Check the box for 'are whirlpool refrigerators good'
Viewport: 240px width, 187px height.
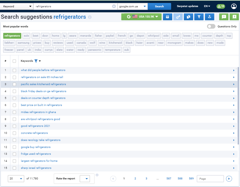pos(14,119)
